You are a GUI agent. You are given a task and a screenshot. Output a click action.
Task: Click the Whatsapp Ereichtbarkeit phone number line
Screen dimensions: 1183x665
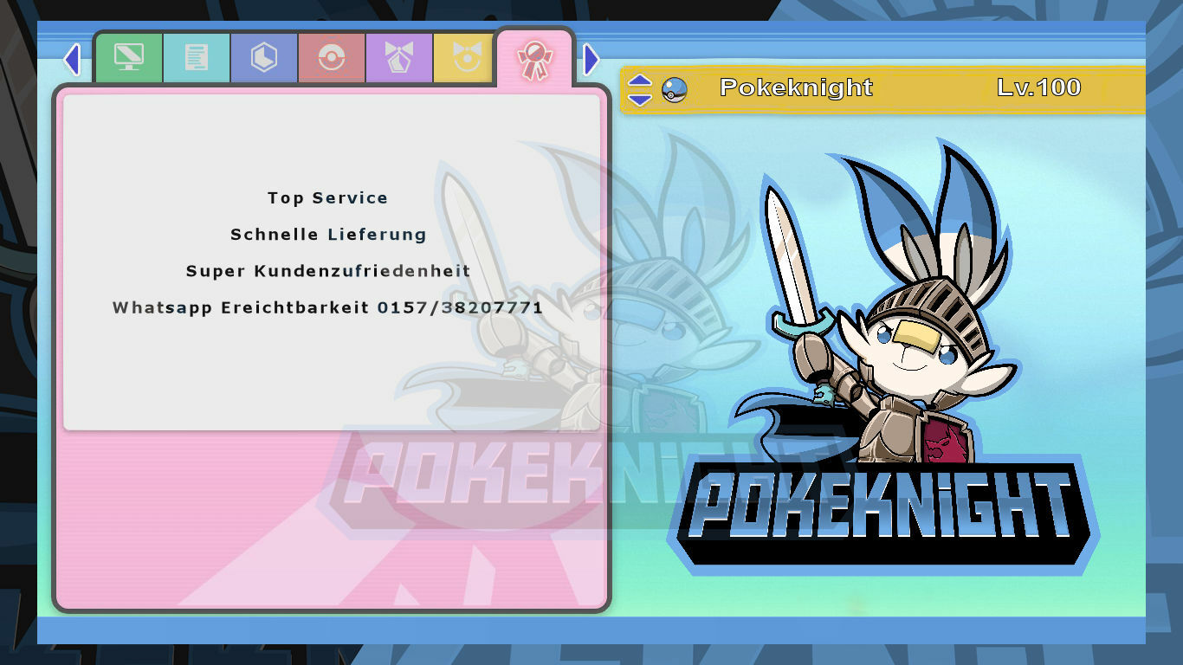328,307
